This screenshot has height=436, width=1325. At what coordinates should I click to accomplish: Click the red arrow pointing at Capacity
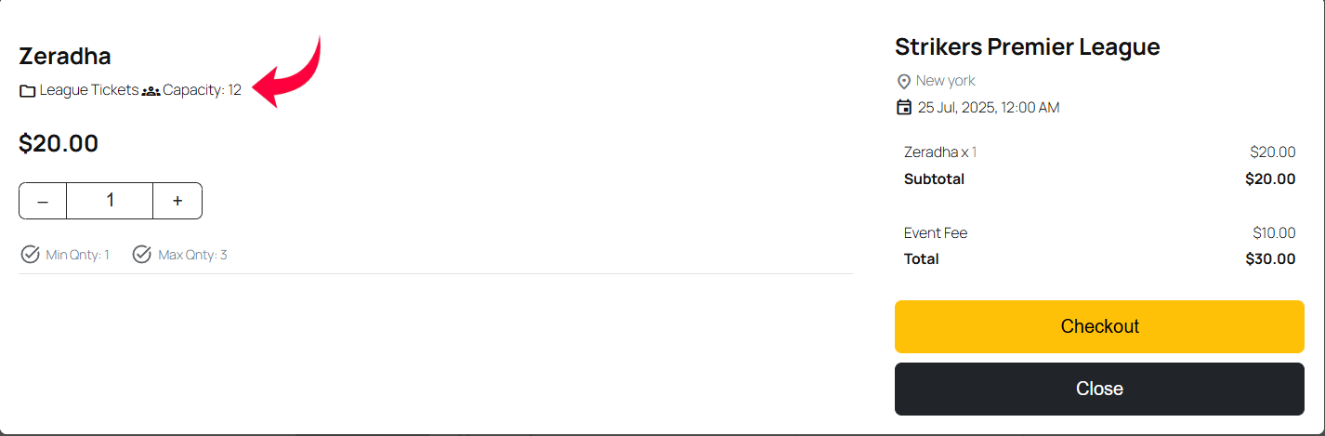pyautogui.click(x=287, y=72)
